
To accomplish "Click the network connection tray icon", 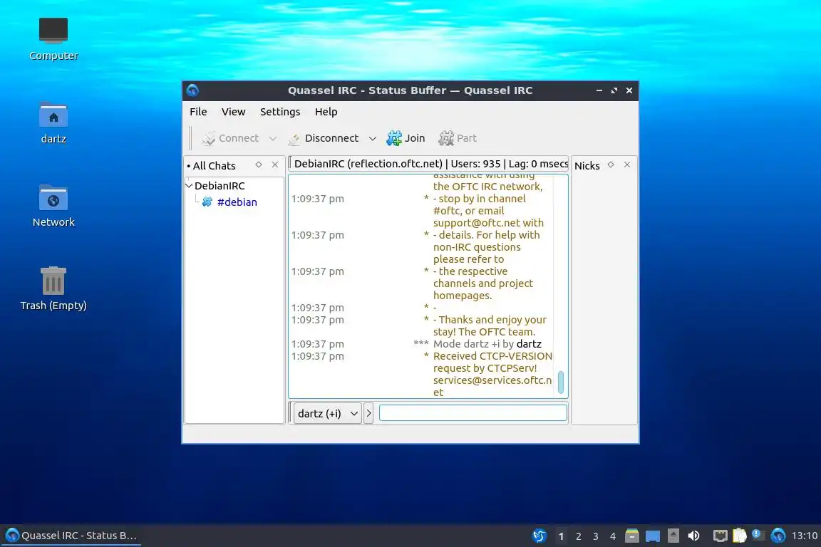I will [720, 536].
